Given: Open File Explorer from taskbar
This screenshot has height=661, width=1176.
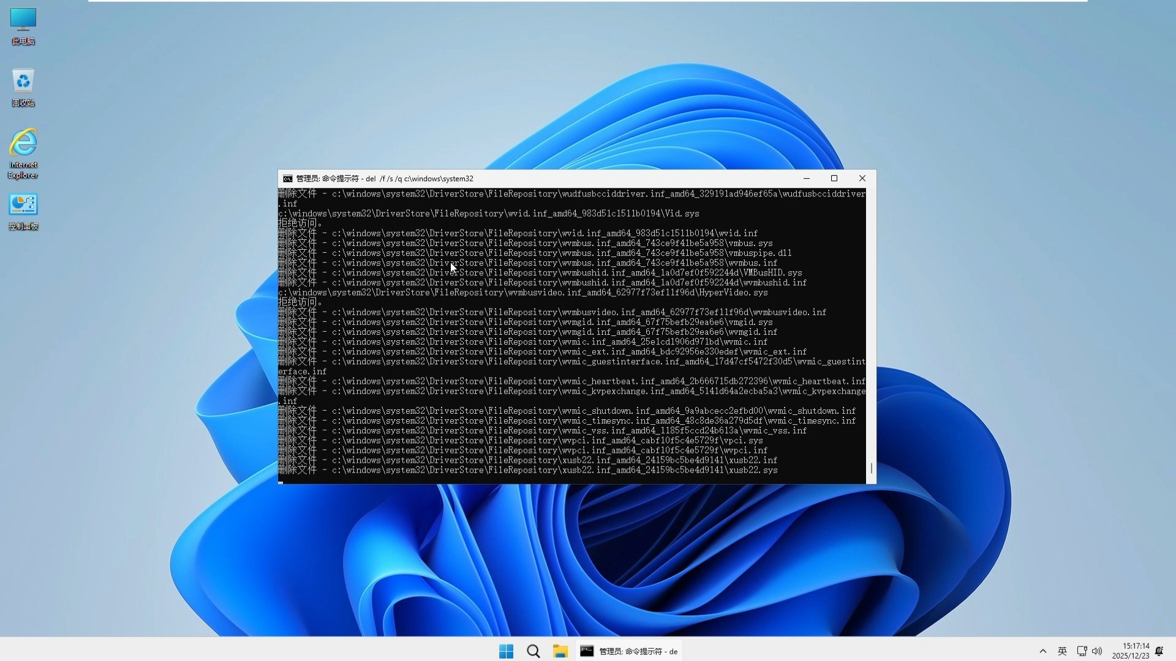Looking at the screenshot, I should [560, 651].
